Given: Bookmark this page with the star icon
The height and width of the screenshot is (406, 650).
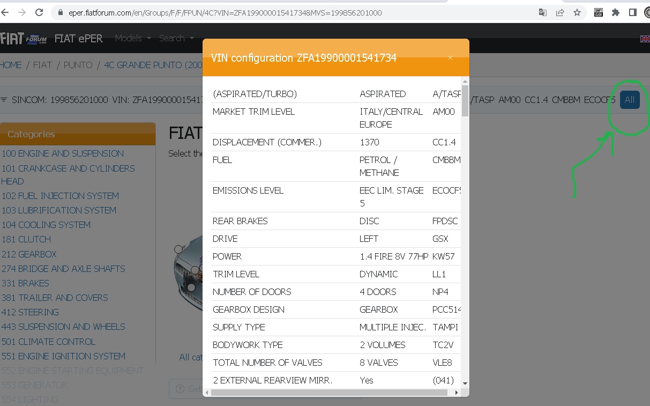Looking at the screenshot, I should pyautogui.click(x=577, y=12).
